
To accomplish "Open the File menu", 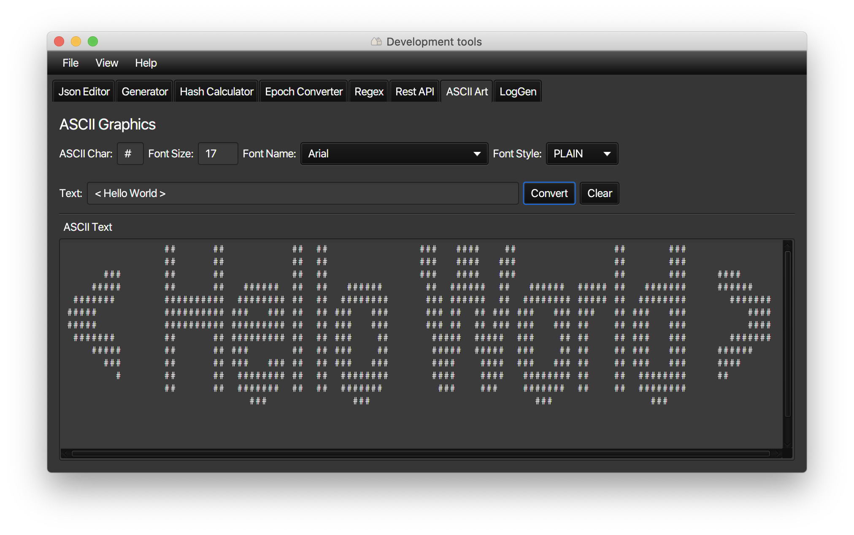I will point(70,63).
